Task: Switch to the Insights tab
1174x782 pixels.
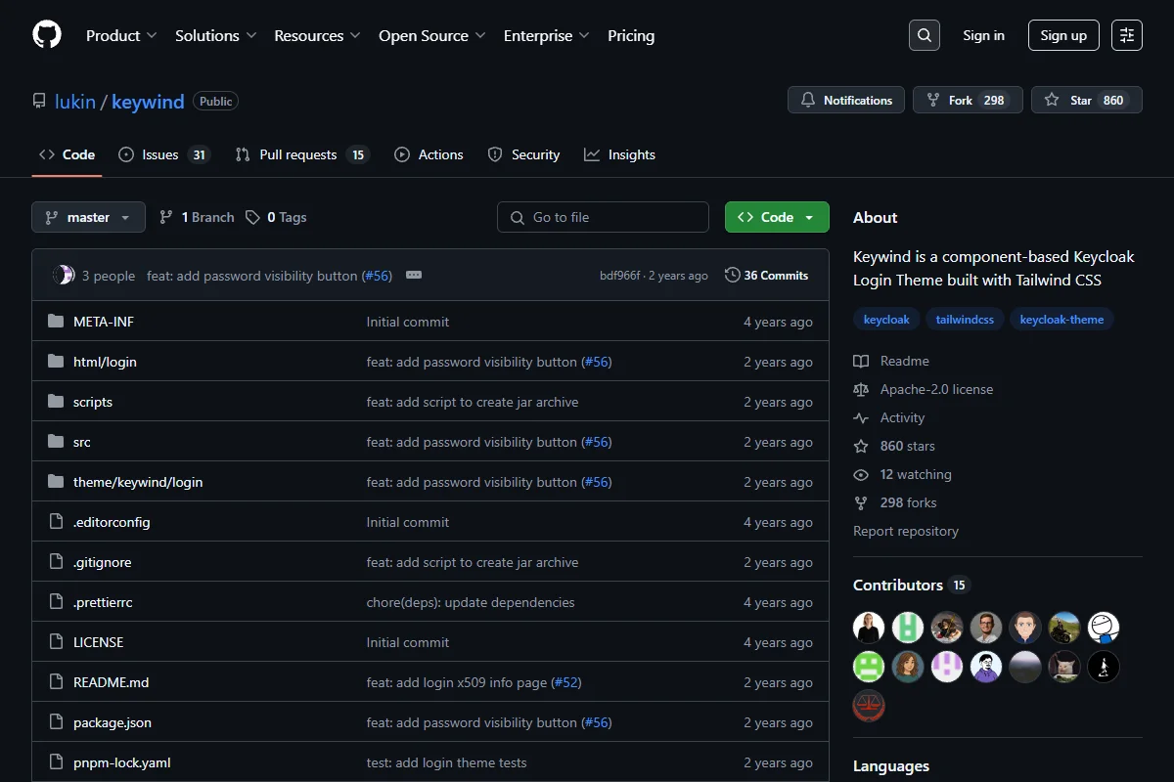Action: coord(619,154)
